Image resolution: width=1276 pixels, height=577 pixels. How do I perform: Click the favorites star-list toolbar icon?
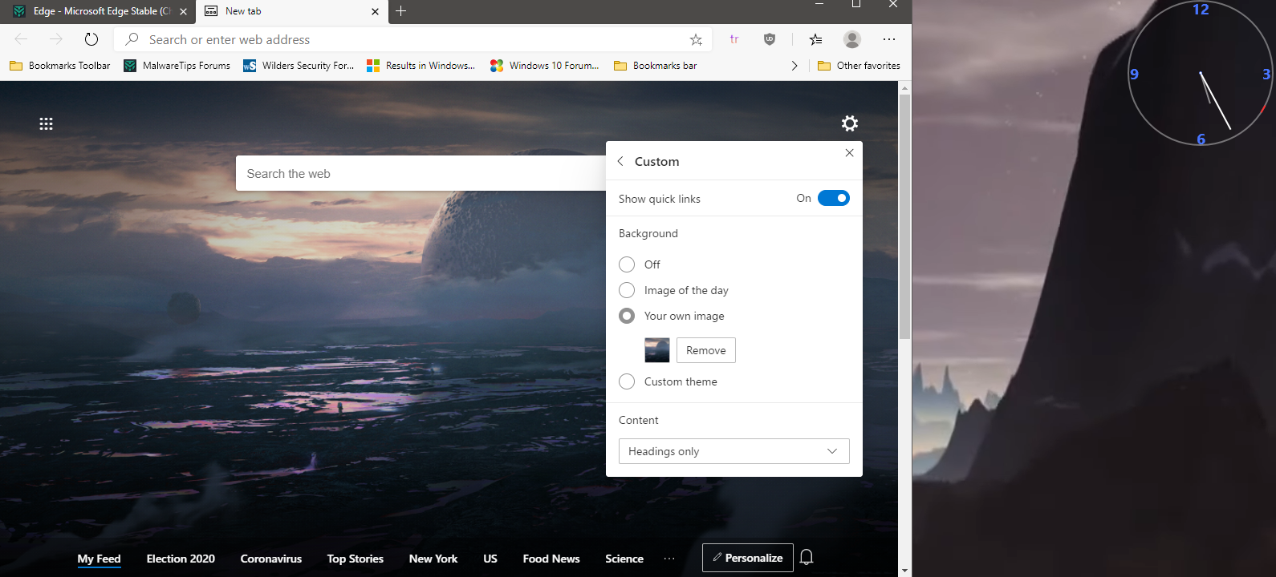coord(815,39)
